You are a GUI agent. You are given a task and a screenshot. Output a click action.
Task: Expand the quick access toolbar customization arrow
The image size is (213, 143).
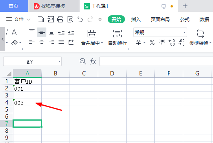tap(100, 20)
